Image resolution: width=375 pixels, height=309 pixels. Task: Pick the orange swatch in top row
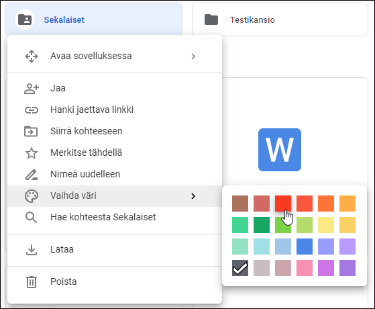point(326,204)
